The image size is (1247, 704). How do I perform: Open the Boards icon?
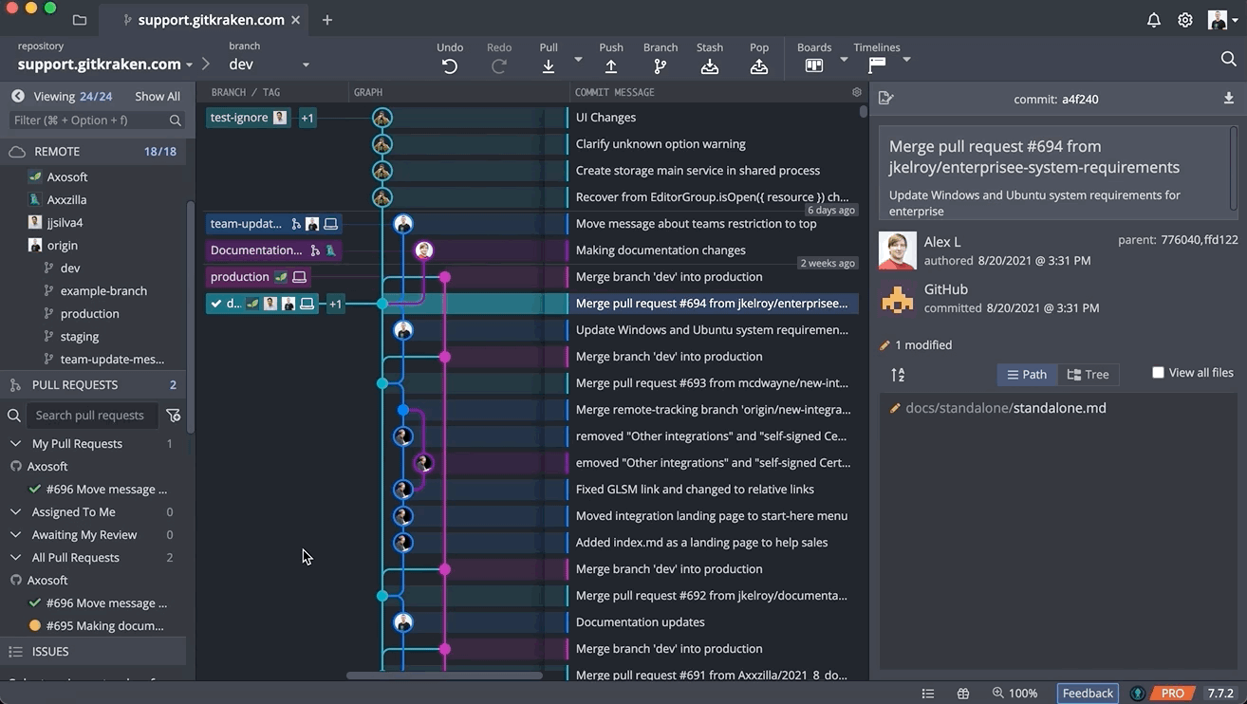(x=814, y=65)
